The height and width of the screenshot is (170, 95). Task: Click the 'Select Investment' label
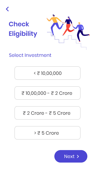(x=30, y=55)
